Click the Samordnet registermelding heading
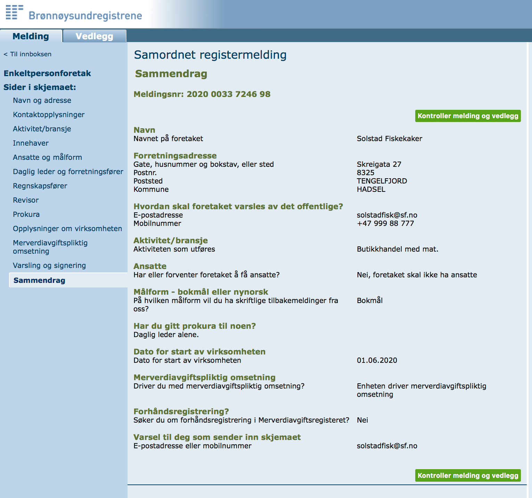Image resolution: width=532 pixels, height=498 pixels. 210,55
